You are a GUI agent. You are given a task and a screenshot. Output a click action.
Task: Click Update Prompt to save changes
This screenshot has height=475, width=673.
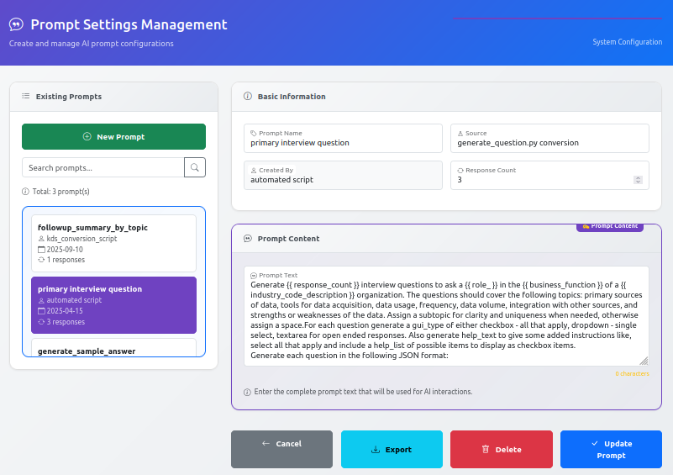(x=612, y=450)
